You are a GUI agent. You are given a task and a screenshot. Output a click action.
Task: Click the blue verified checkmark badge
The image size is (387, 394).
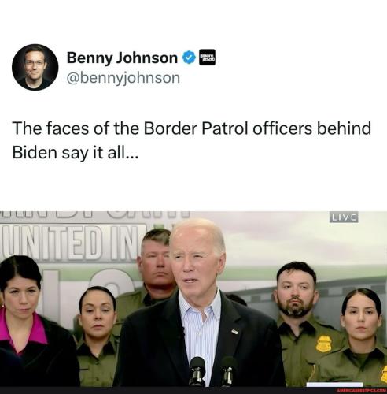click(x=189, y=58)
